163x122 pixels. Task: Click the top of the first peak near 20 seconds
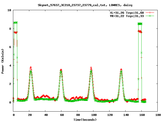[31, 68]
